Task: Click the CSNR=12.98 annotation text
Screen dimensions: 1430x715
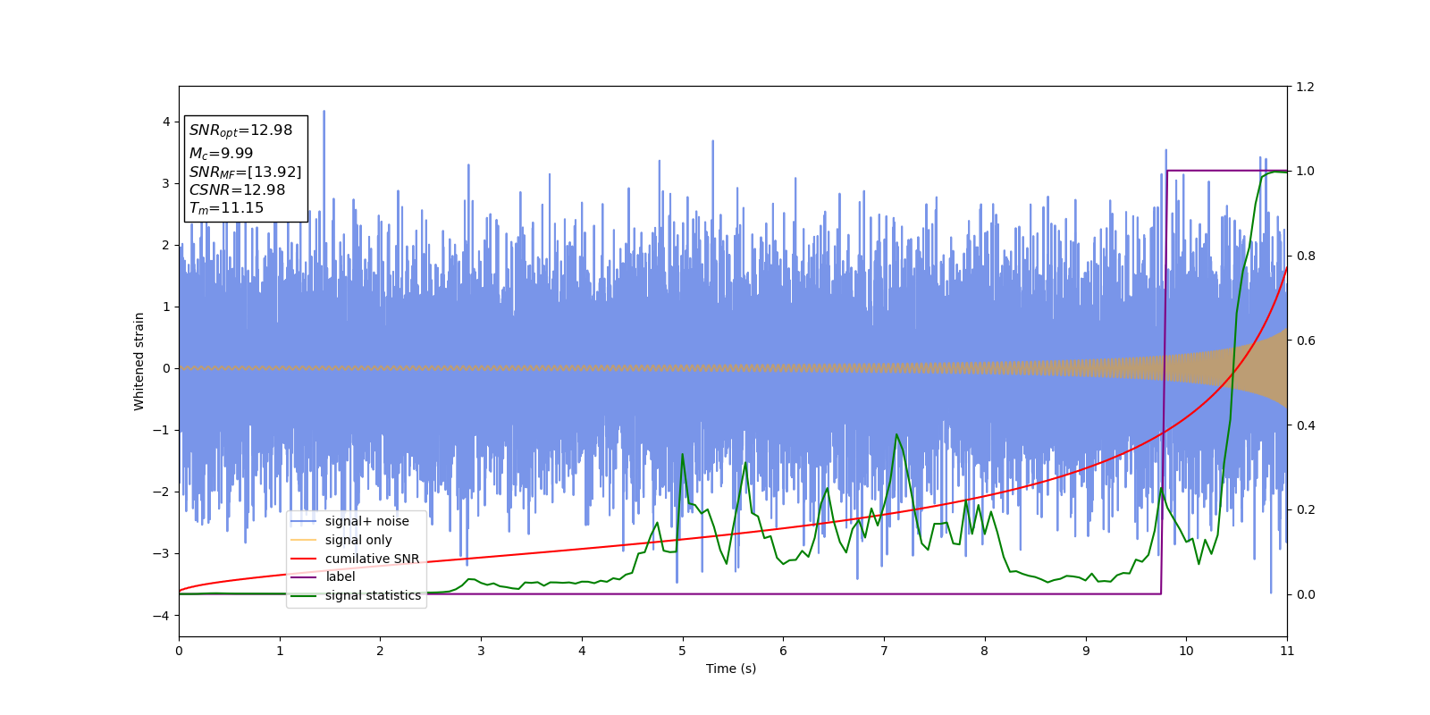Action: click(x=237, y=189)
